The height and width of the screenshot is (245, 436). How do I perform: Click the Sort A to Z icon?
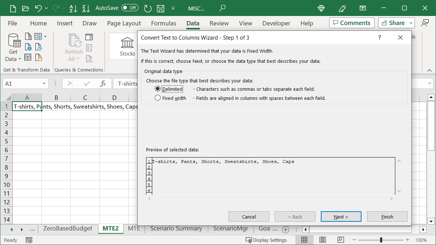point(73,8)
